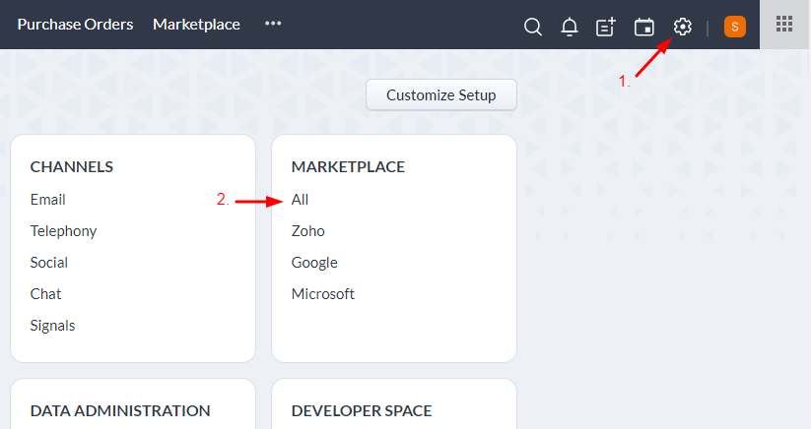Open the calendar icon in header
The height and width of the screenshot is (429, 811).
click(643, 27)
